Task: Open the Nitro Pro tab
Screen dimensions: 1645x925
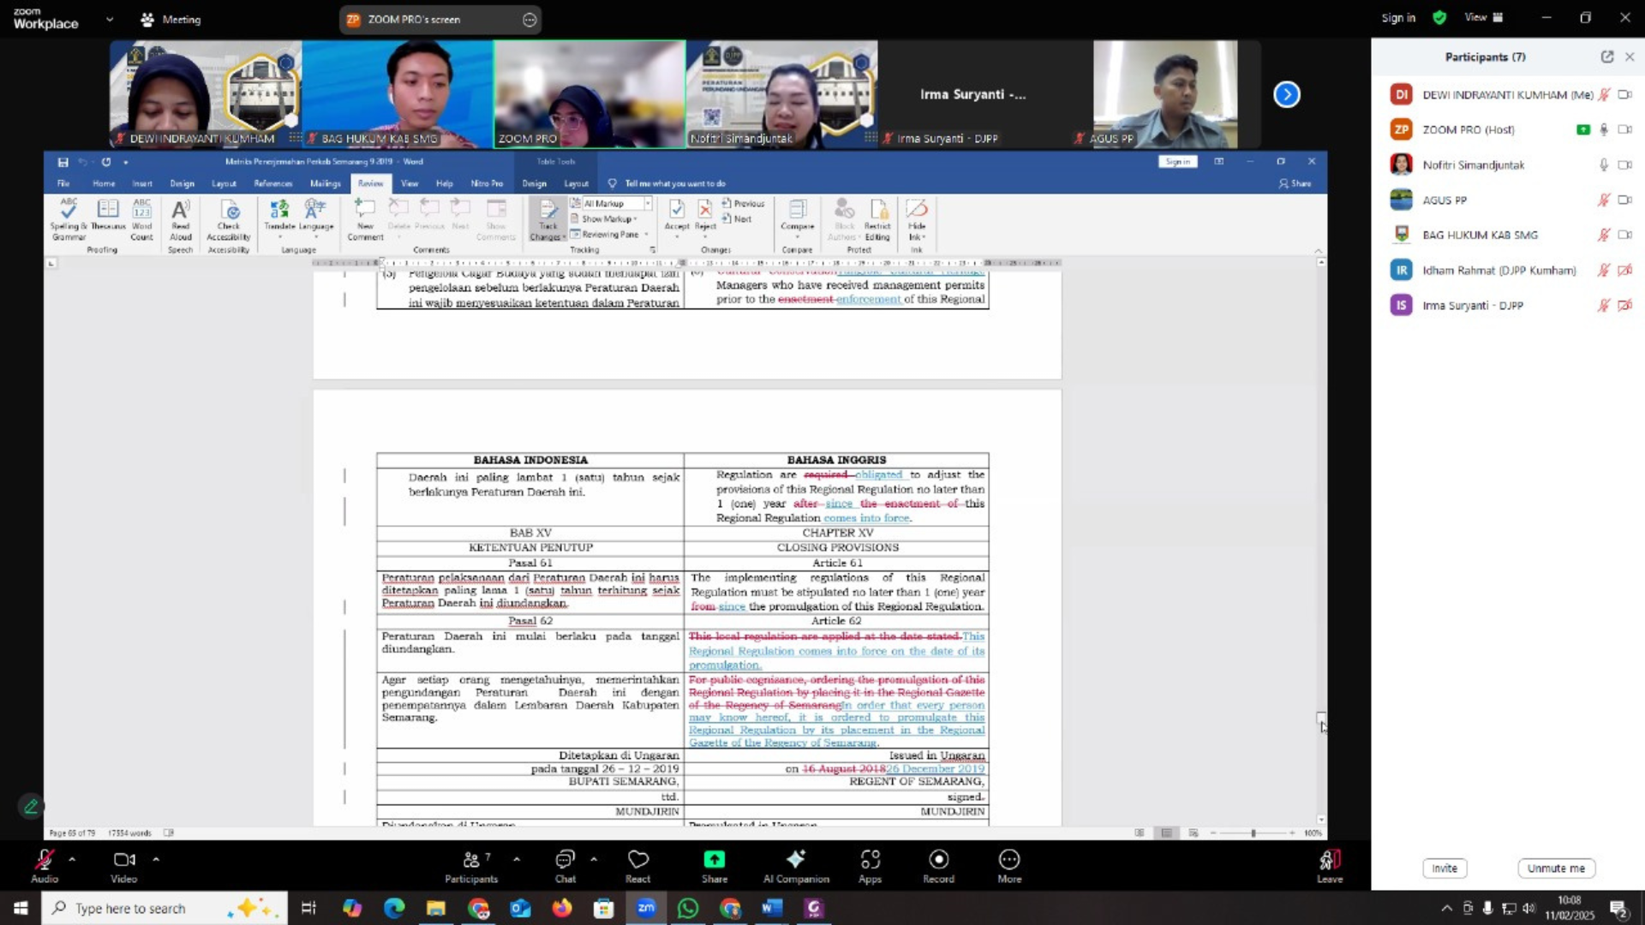Action: coord(487,183)
